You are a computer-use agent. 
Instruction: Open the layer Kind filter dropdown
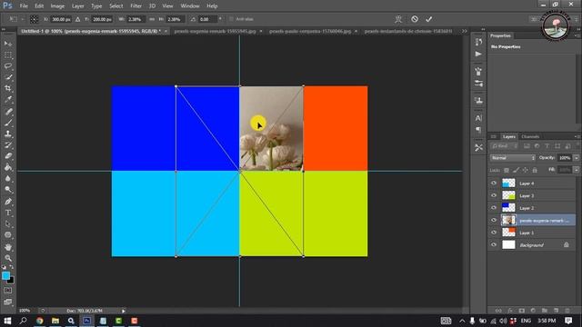point(504,146)
